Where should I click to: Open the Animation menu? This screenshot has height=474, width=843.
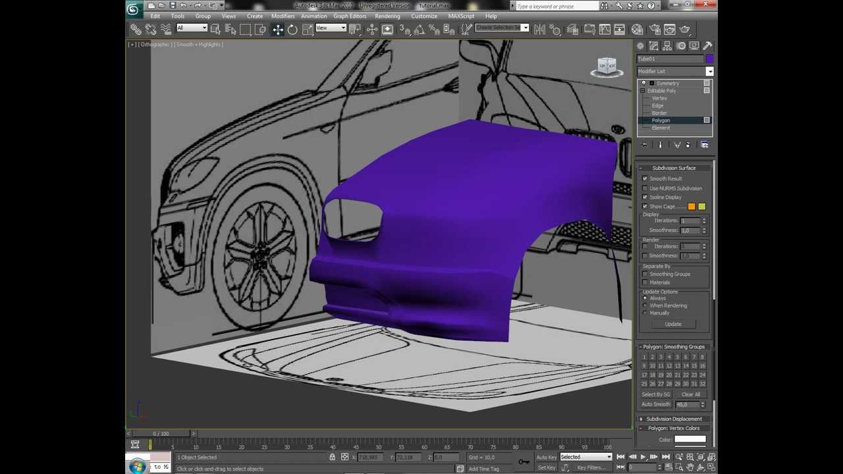pyautogui.click(x=313, y=16)
